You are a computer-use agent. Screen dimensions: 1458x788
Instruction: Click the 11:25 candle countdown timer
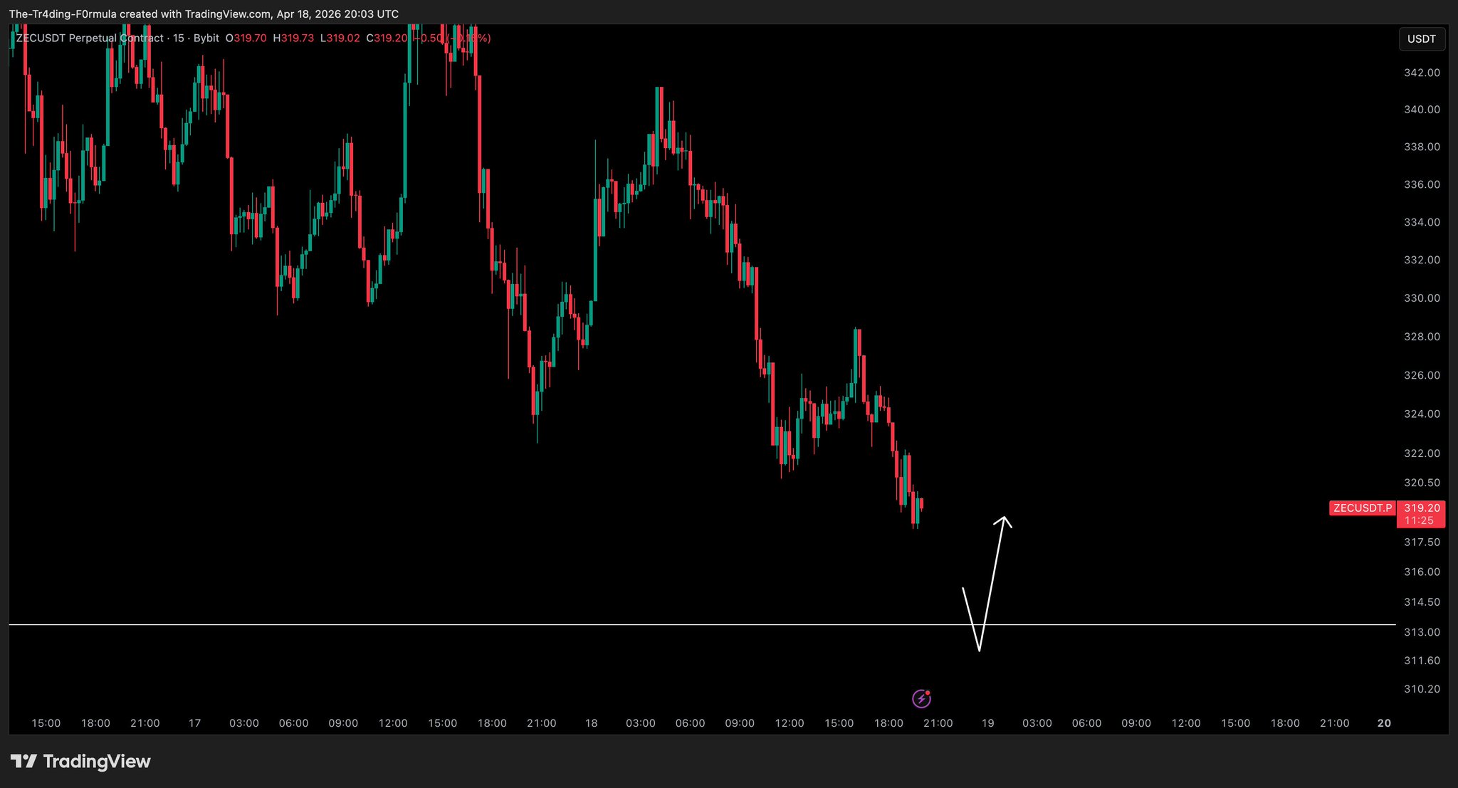(x=1420, y=520)
